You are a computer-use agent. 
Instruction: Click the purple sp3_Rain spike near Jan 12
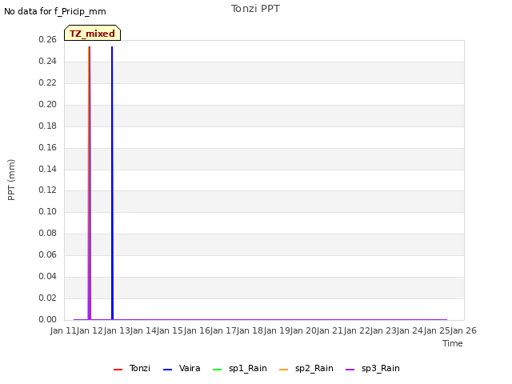click(90, 183)
